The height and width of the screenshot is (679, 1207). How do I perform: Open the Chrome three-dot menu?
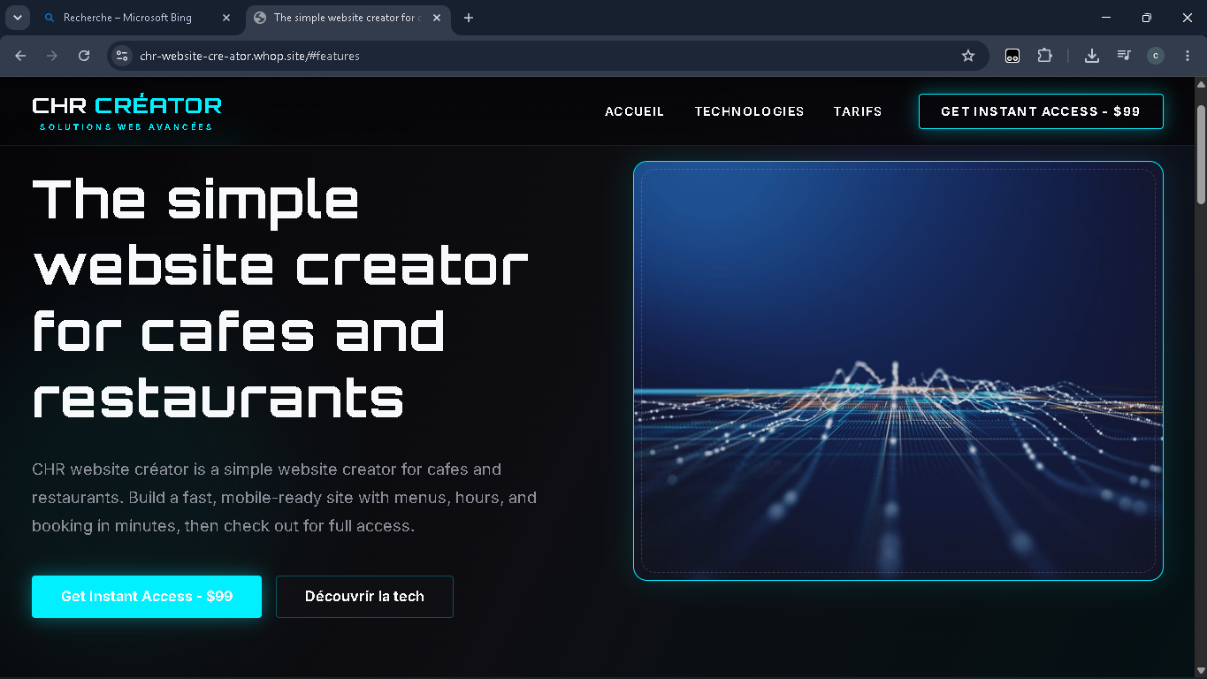(1188, 56)
